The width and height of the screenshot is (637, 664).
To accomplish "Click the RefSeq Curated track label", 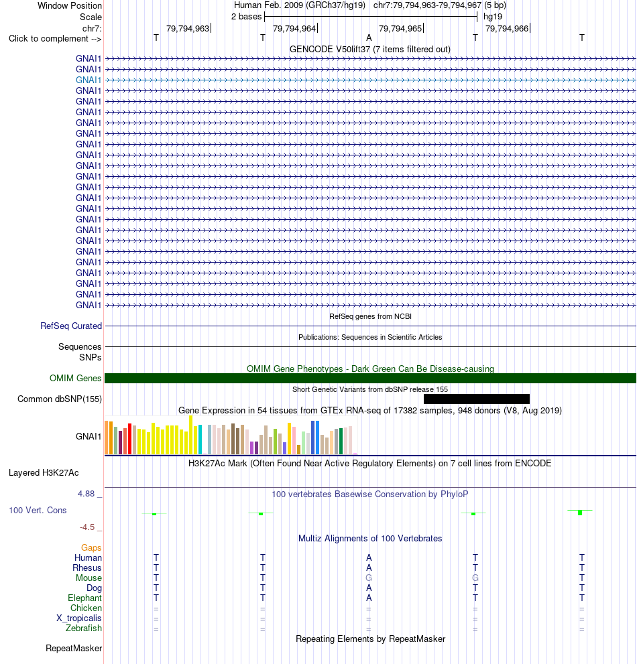I will (x=71, y=326).
